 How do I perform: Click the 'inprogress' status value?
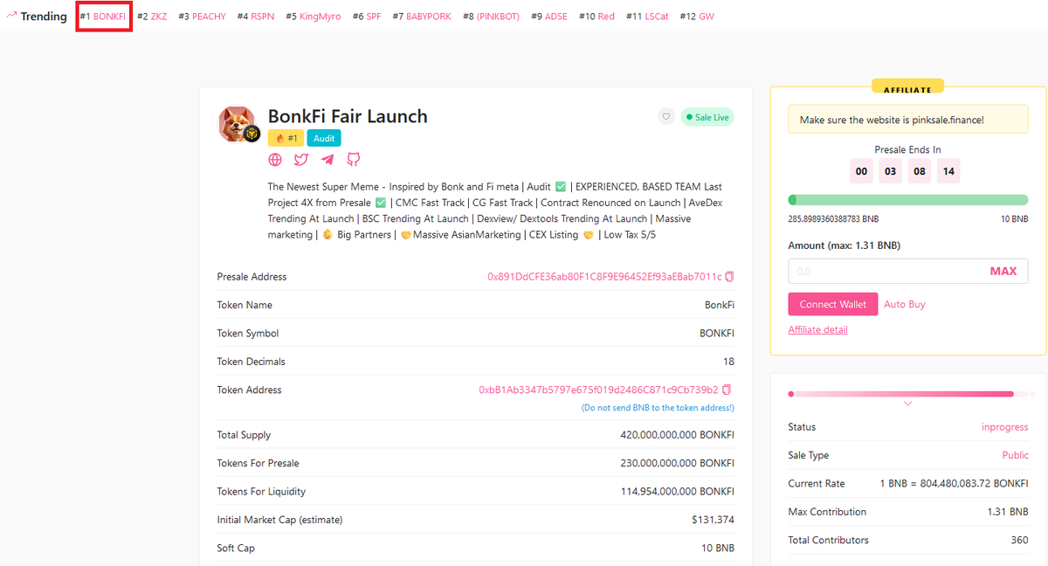(x=1005, y=427)
